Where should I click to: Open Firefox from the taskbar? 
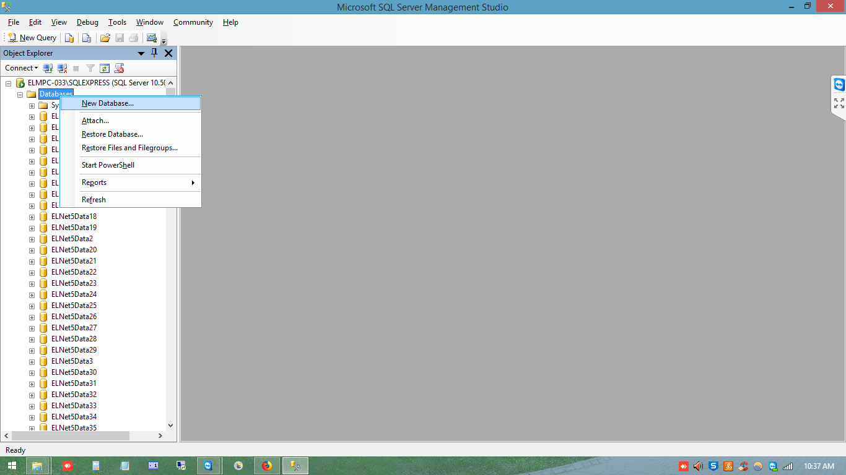[267, 466]
